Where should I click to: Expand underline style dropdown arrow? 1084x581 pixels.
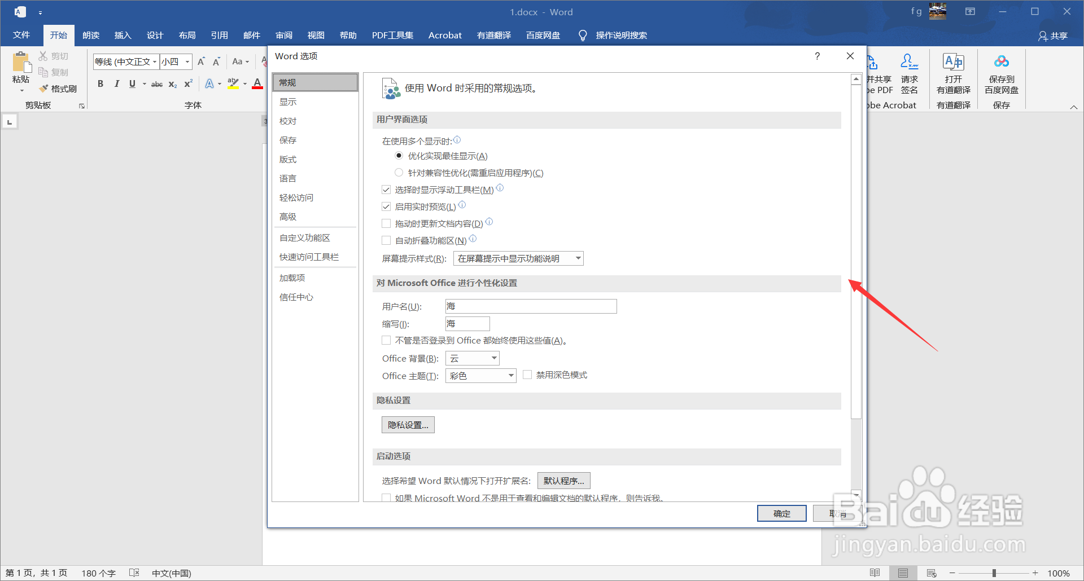(x=144, y=83)
